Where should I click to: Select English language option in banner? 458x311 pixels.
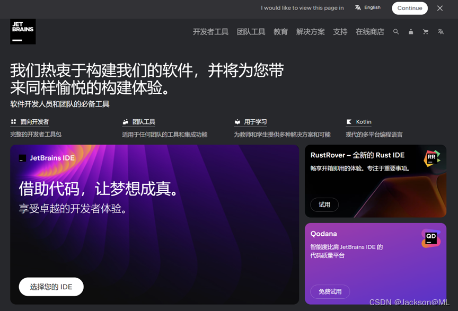(368, 8)
